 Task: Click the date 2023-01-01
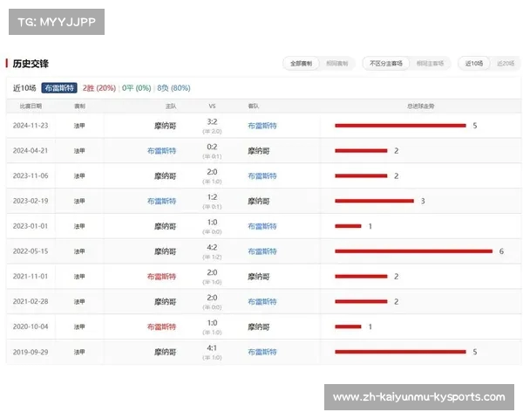(x=31, y=226)
